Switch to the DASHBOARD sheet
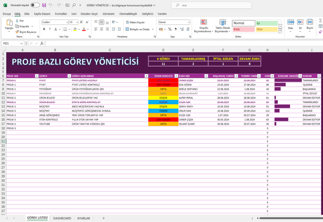323x222 pixels. point(62,218)
